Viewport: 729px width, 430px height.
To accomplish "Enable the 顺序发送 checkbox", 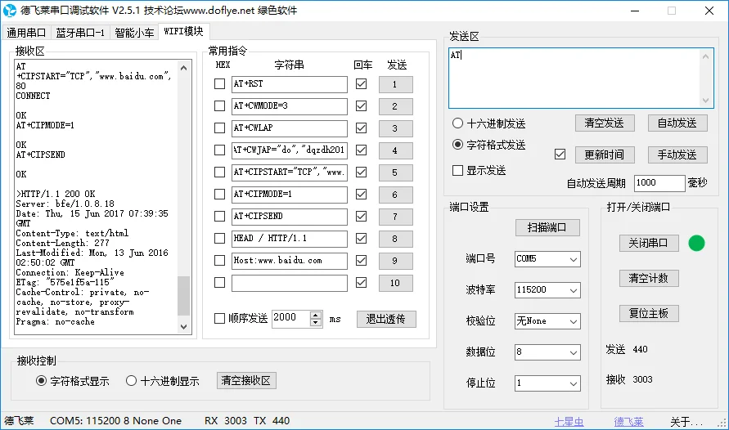I will coord(219,319).
